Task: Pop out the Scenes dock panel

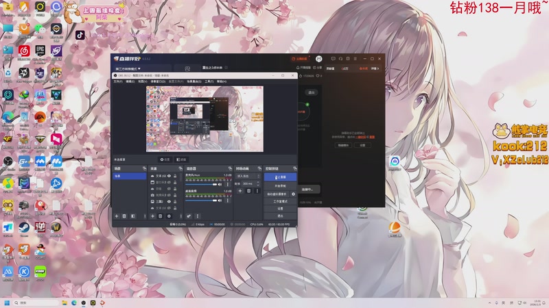Action: [x=144, y=168]
